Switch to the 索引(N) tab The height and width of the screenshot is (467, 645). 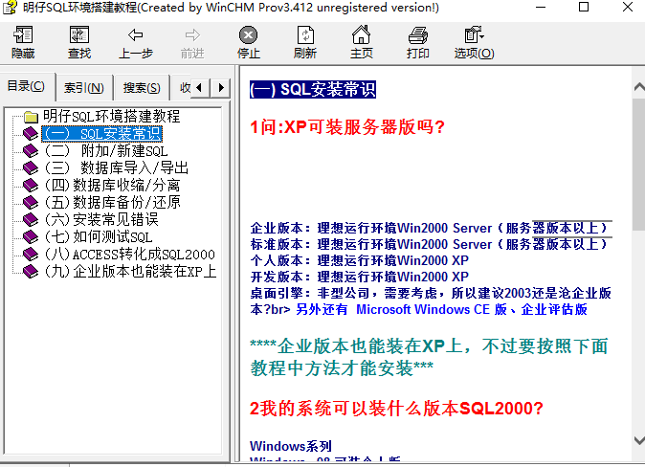pos(84,88)
